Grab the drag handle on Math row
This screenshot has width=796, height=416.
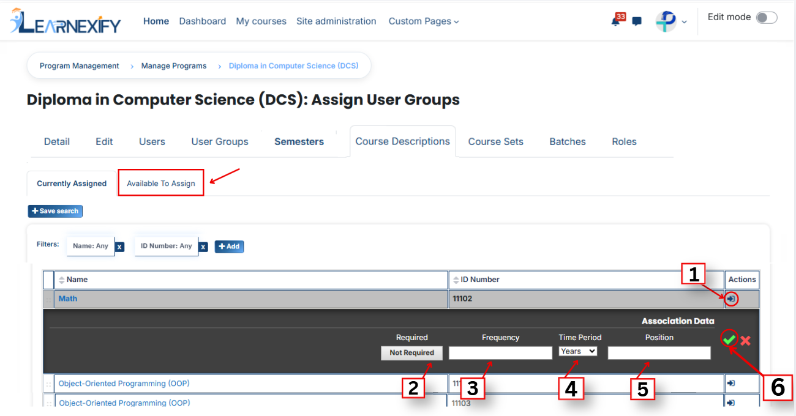click(48, 299)
